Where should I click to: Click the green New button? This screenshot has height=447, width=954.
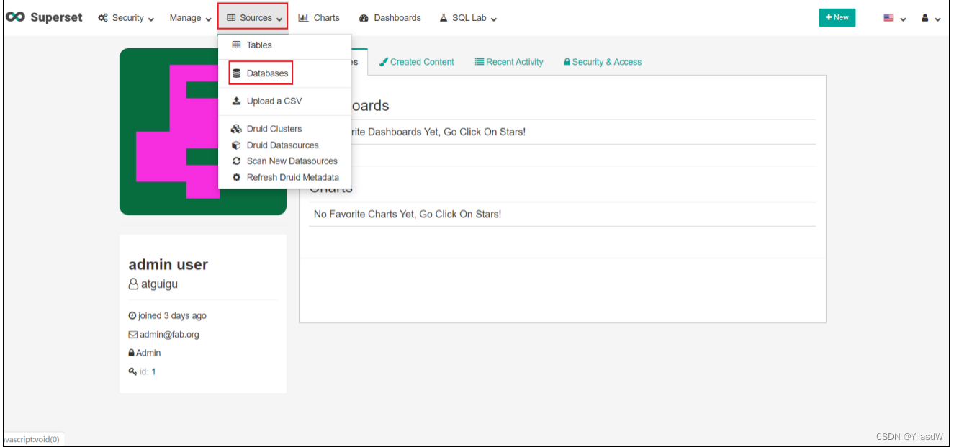[837, 17]
